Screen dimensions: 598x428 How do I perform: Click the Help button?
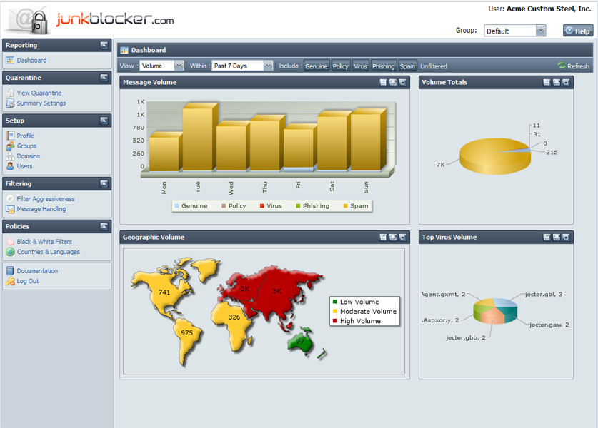[578, 31]
